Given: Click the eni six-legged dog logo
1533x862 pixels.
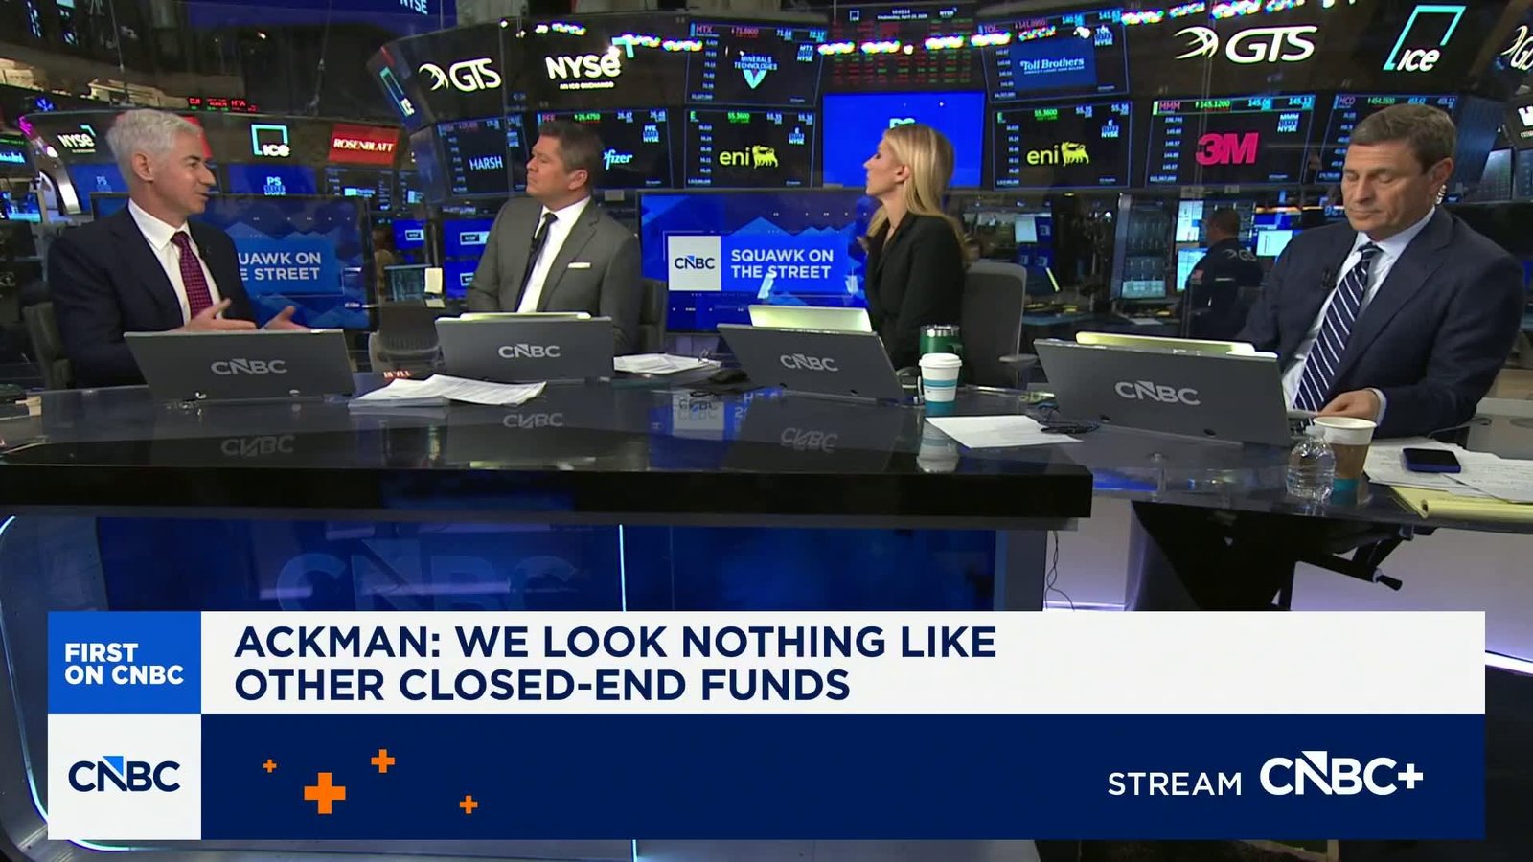Looking at the screenshot, I should [766, 153].
